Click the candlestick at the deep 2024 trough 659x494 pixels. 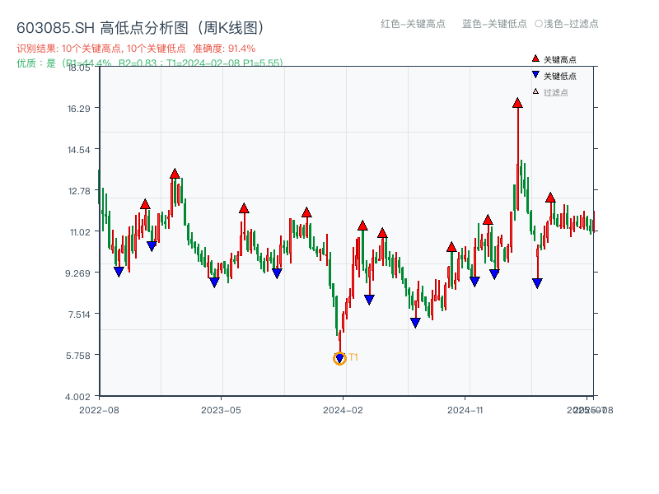coord(339,338)
